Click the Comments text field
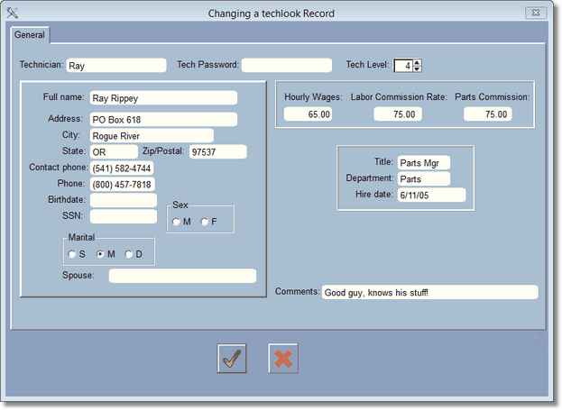Image resolution: width=562 pixels, height=410 pixels. pyautogui.click(x=429, y=293)
